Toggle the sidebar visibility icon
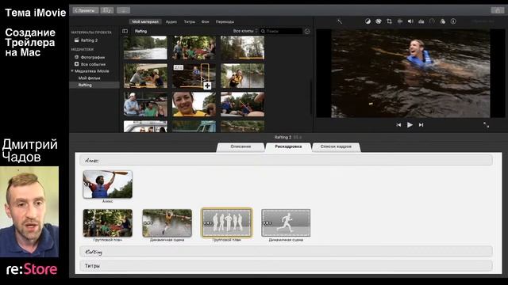 [x=125, y=31]
